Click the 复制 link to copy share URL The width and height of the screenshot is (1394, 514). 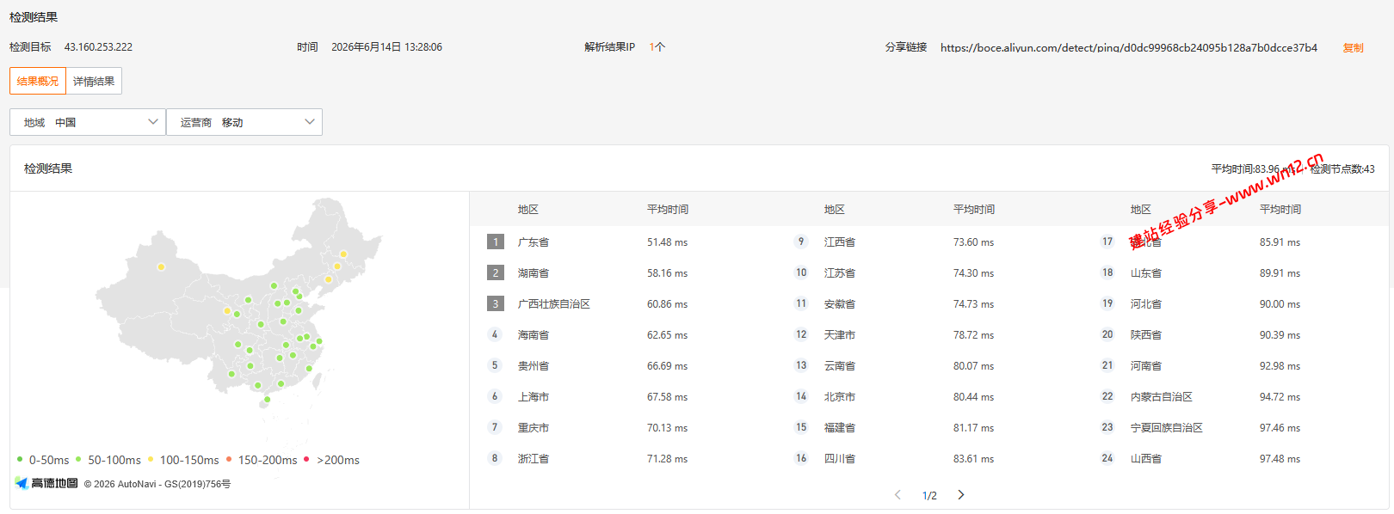tap(1353, 48)
